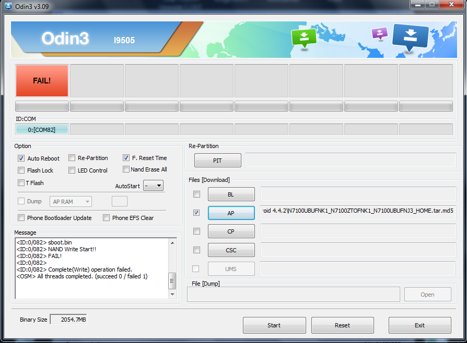The width and height of the screenshot is (467, 343).
Task: Click the AP file button
Action: click(231, 213)
